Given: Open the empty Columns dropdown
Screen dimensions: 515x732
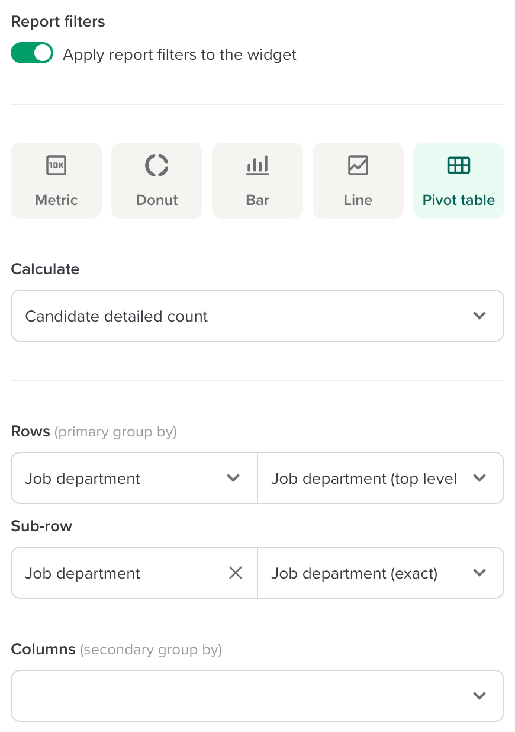Looking at the screenshot, I should [x=257, y=696].
